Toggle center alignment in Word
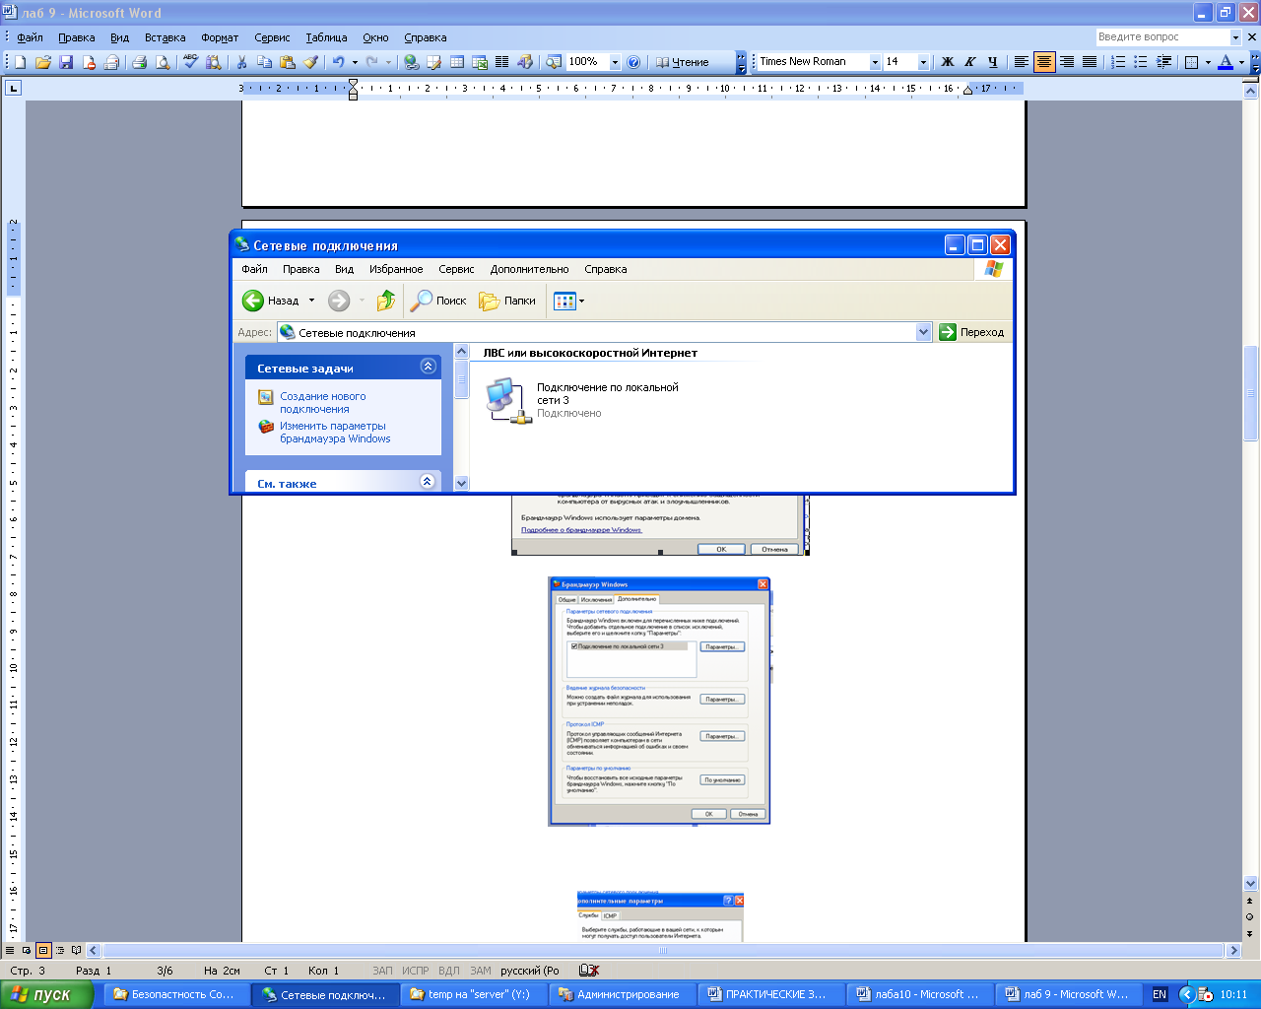This screenshot has width=1261, height=1009. [1044, 62]
